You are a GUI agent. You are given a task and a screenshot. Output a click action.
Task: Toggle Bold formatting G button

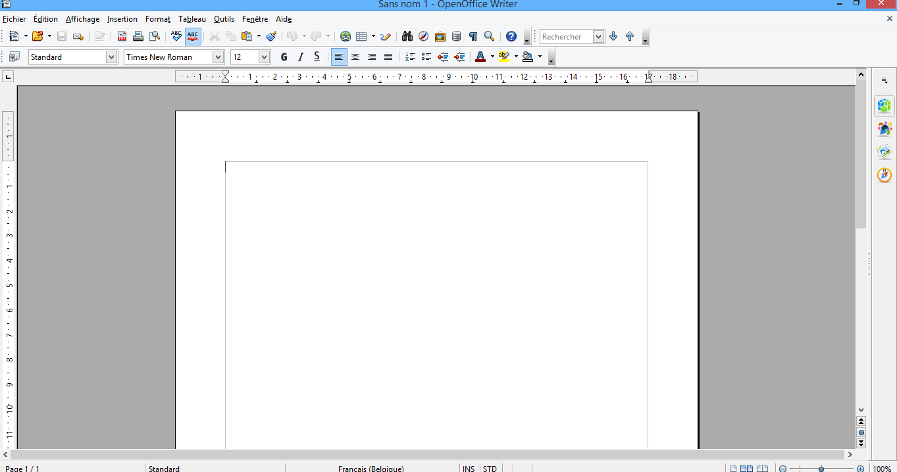284,57
